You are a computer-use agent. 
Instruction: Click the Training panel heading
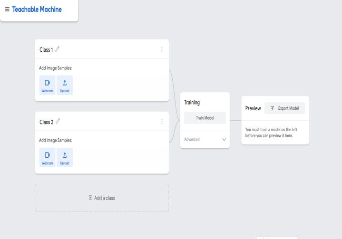(192, 102)
